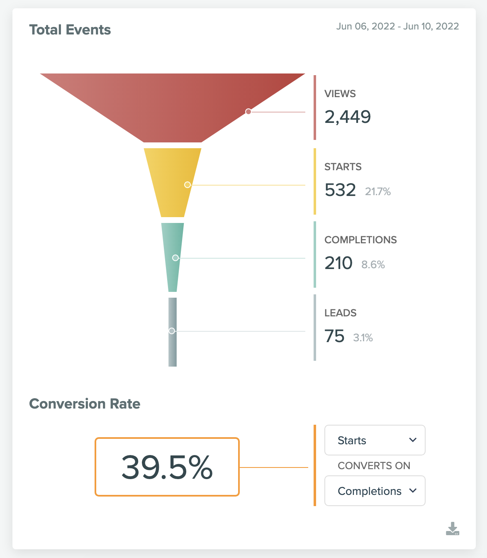This screenshot has height=558, width=487.
Task: Click the date range Jun 06 - Jun 10
Action: click(397, 26)
